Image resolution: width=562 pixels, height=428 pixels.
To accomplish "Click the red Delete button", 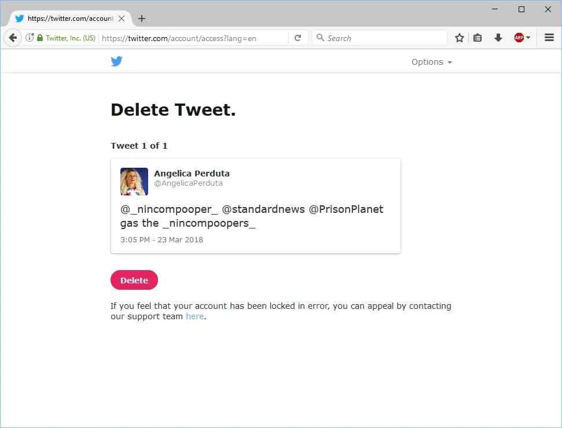I will (134, 280).
